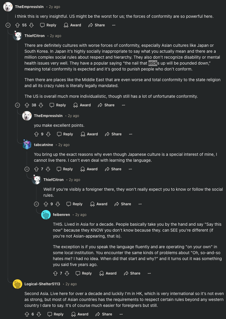The height and width of the screenshot is (319, 226).
Task: Click the highlighted word 'stick' in comment
Action: (153, 63)
